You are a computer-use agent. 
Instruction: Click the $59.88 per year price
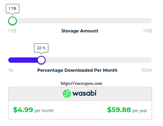[x=119, y=110]
